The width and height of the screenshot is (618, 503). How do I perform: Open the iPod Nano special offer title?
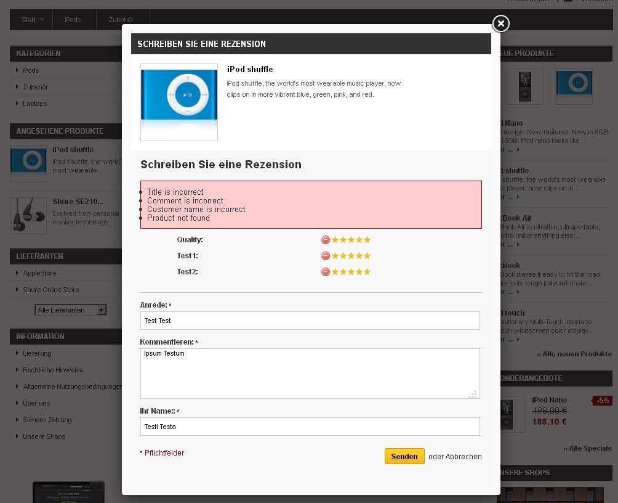[550, 400]
